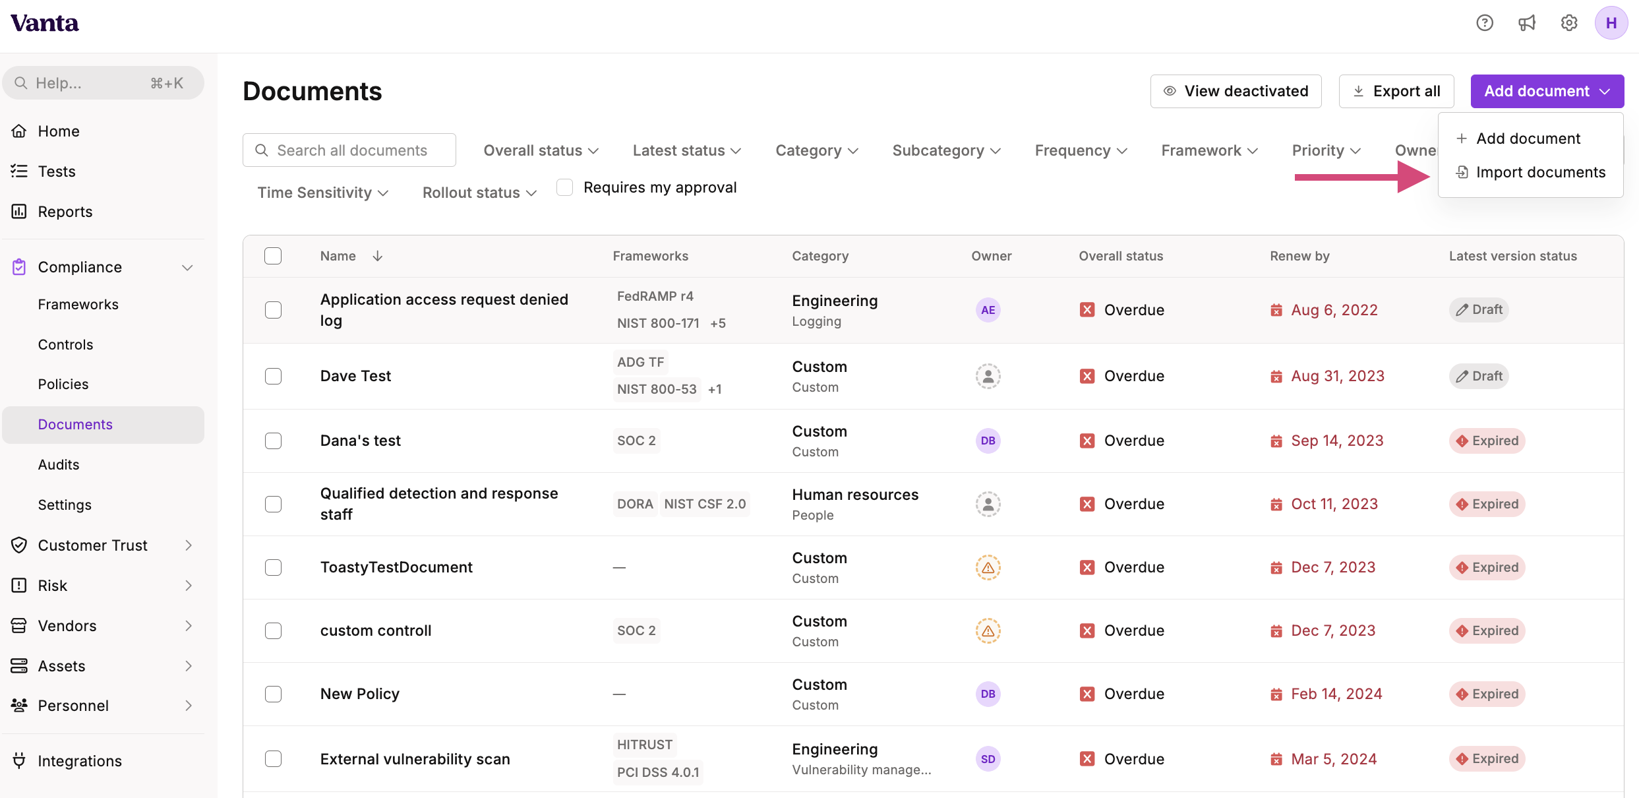
Task: Expand the Customer Trust section
Action: coord(189,545)
